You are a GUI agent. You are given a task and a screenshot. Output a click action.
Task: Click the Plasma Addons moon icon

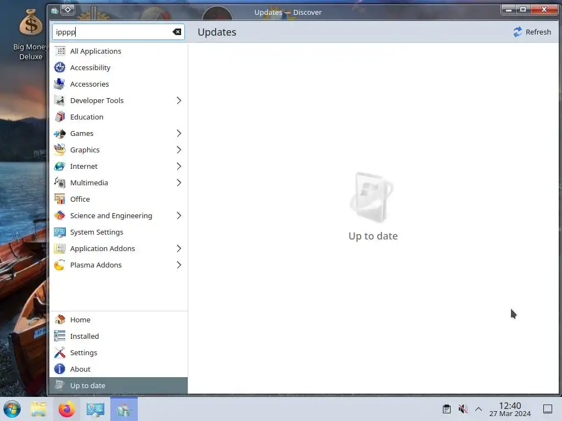60,265
